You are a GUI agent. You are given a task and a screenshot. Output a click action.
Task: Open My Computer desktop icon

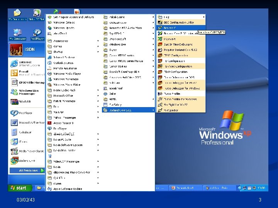coord(17,35)
